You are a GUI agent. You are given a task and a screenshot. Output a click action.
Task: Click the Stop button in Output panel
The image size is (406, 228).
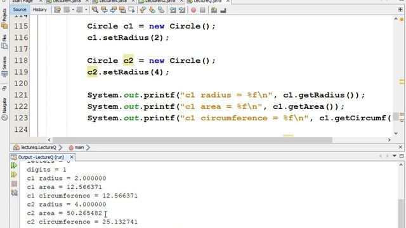coord(14,184)
